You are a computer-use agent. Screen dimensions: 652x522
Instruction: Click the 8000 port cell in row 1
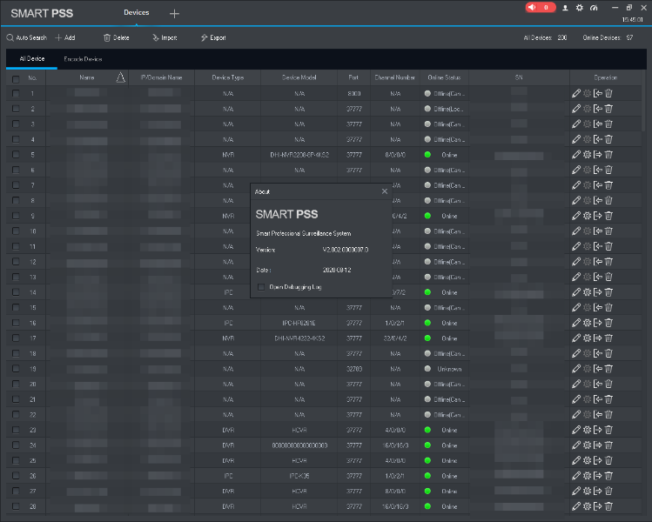point(354,93)
